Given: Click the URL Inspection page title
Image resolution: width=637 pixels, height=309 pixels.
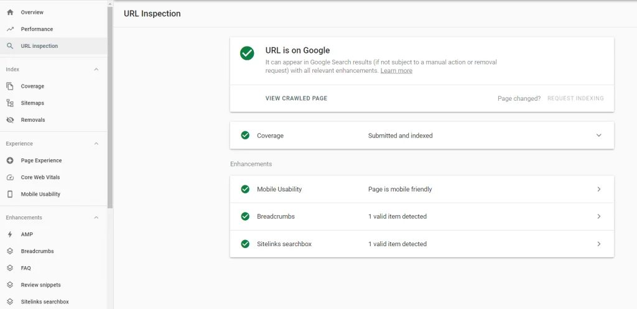Looking at the screenshot, I should coord(152,14).
